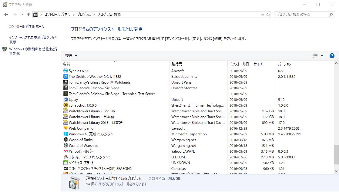Click the installed programs icon in the details pane
Screen dimensions: 339x192
point(74,183)
